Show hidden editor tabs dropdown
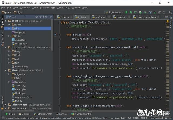 tap(166, 17)
